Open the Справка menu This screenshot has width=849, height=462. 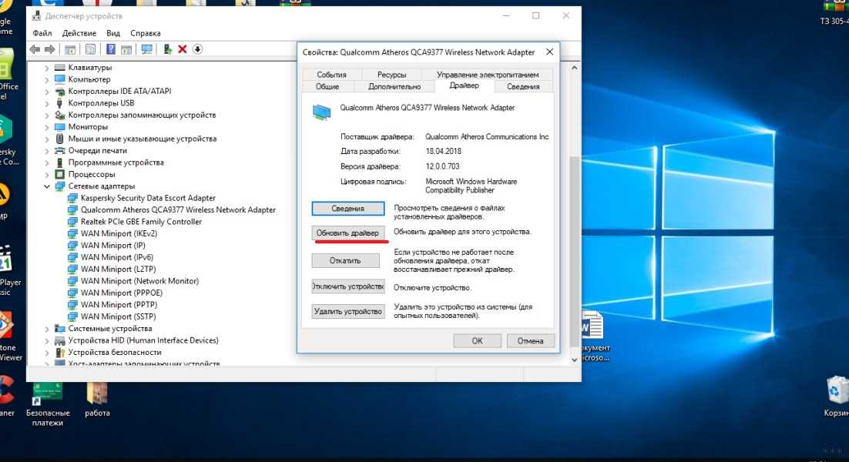pyautogui.click(x=145, y=33)
